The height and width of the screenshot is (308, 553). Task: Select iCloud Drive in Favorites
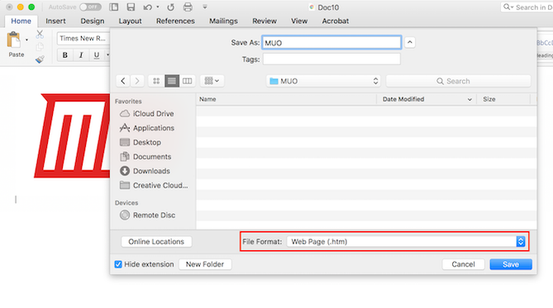153,114
